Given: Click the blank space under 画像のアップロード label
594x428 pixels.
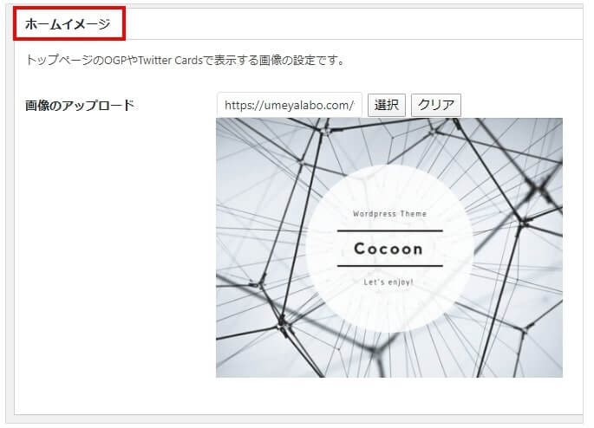Looking at the screenshot, I should (x=114, y=246).
